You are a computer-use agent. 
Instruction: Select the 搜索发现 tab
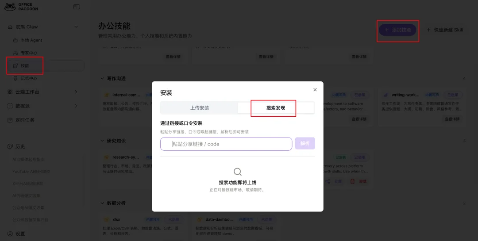click(276, 108)
